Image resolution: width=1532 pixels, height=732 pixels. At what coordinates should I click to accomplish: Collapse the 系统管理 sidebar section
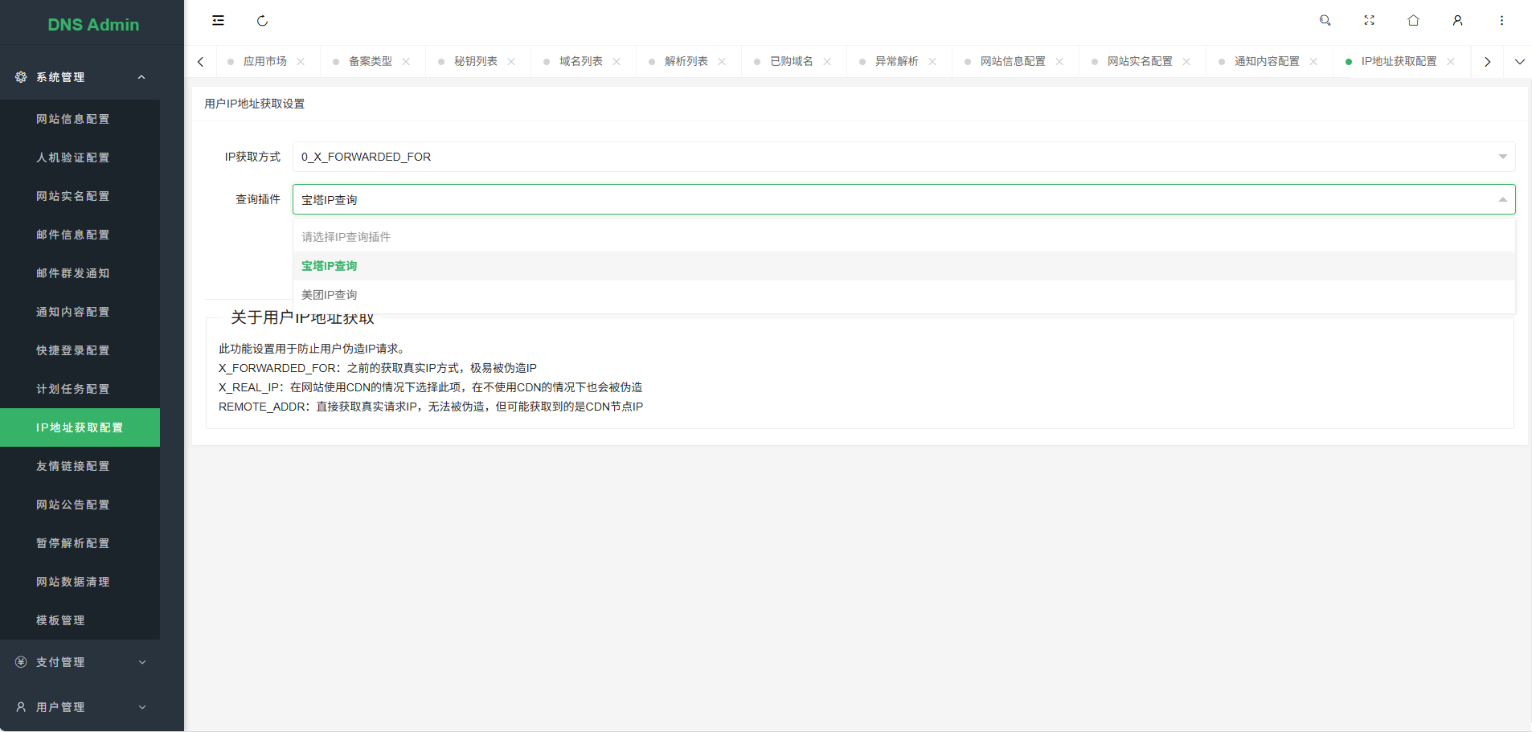click(x=80, y=77)
